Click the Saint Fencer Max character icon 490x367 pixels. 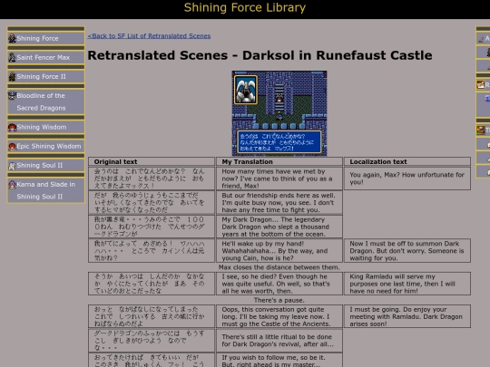tap(12, 57)
